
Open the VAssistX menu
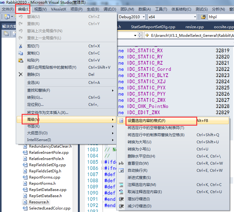[x=58, y=9]
